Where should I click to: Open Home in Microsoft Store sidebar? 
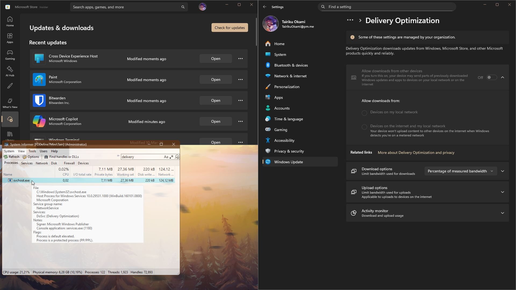pos(10,21)
